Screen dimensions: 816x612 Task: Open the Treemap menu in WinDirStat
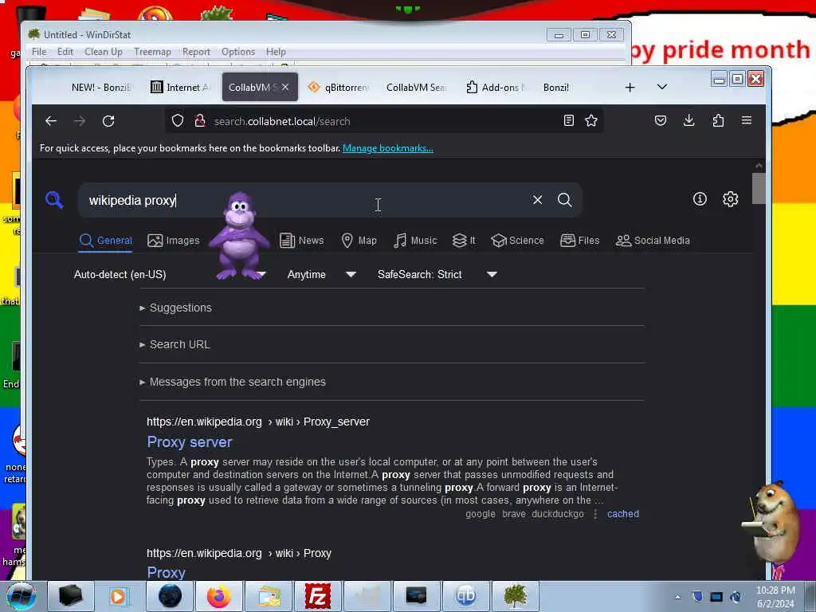152,52
